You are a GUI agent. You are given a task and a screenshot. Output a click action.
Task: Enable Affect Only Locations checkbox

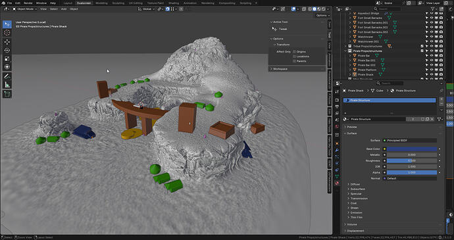coord(294,57)
